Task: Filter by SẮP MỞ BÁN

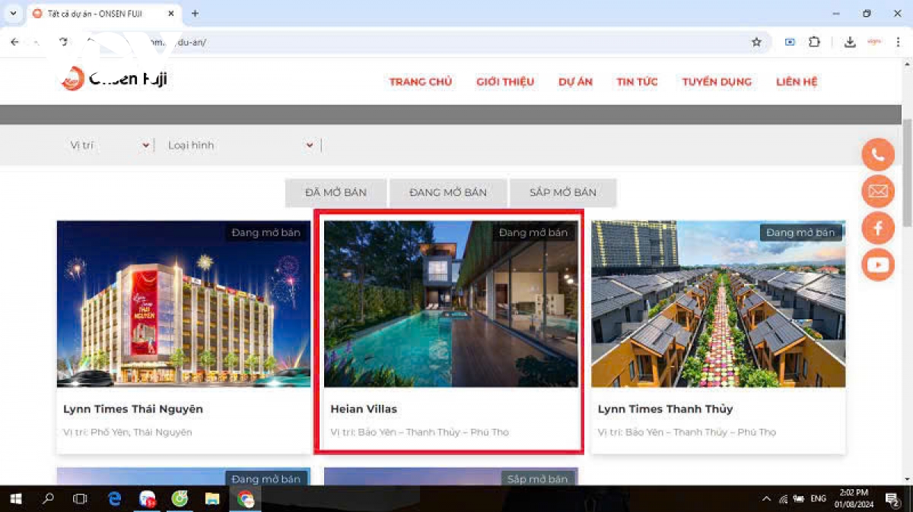Action: coord(563,193)
